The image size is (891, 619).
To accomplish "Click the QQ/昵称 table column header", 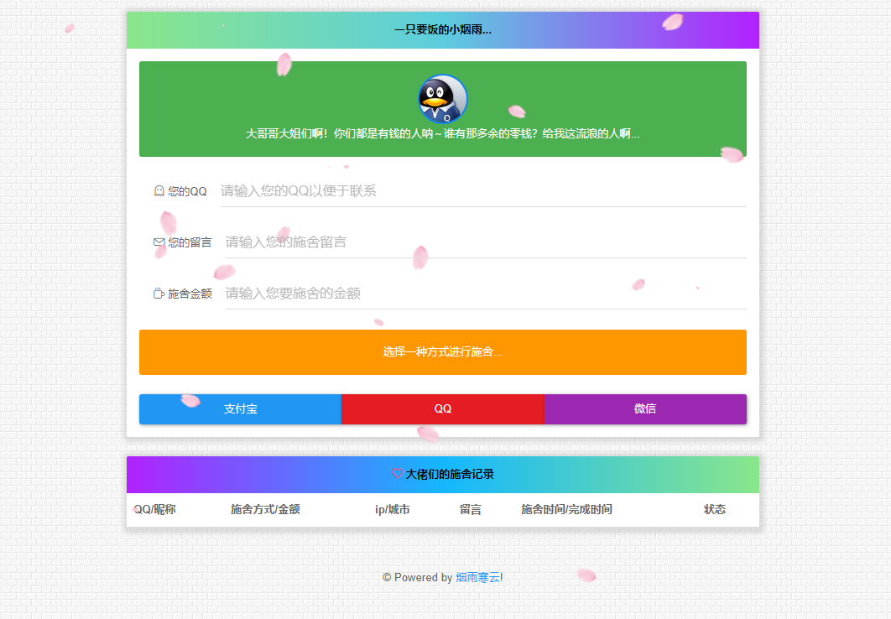I will click(x=154, y=509).
